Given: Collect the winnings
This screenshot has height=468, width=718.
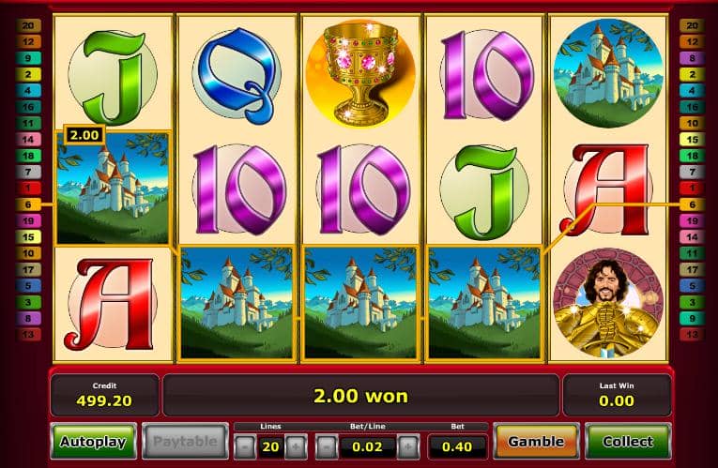Looking at the screenshot, I should pos(628,442).
